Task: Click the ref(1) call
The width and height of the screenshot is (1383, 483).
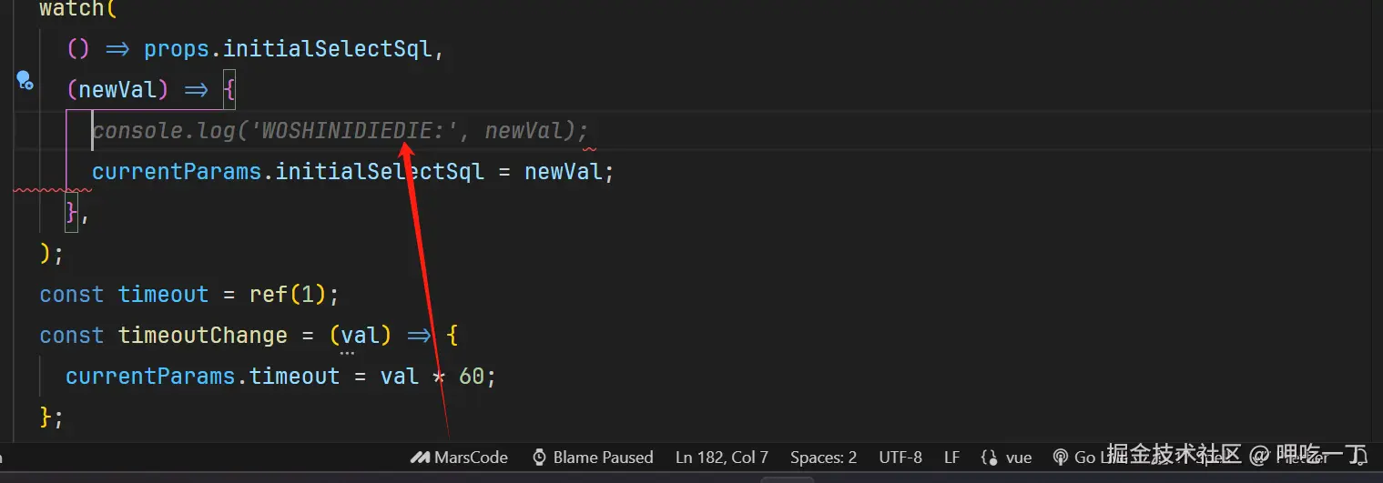Action: 280,295
